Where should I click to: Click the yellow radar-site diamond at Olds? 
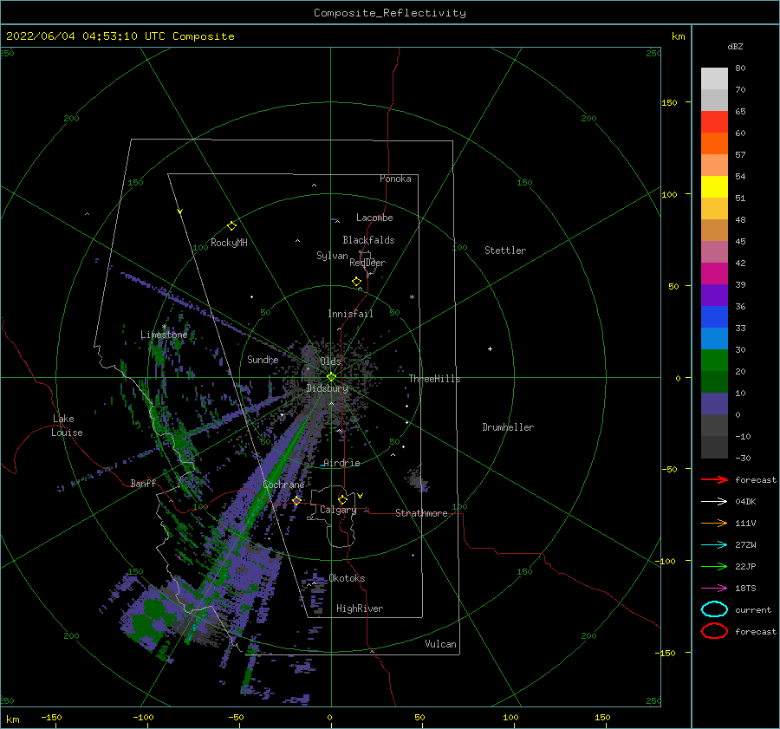(331, 377)
